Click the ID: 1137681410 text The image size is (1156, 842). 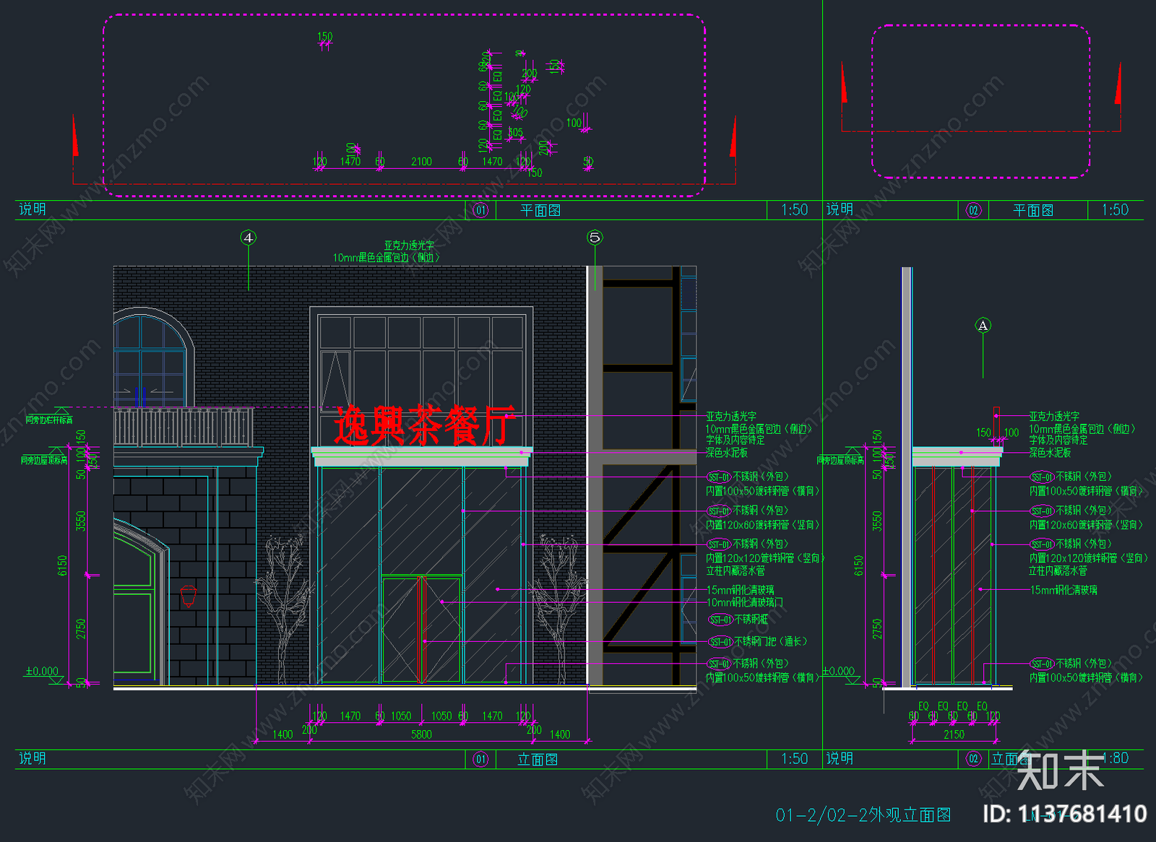point(1064,814)
